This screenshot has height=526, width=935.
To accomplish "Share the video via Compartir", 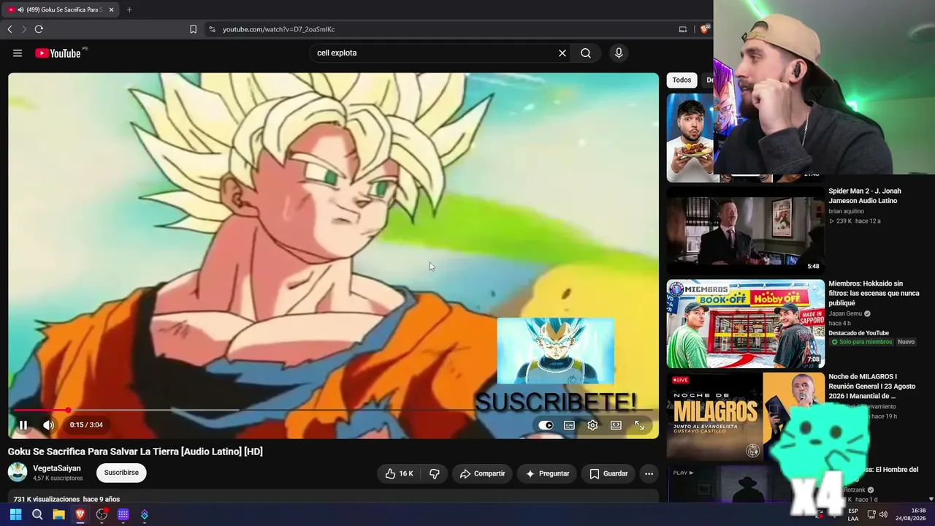I will pyautogui.click(x=482, y=473).
